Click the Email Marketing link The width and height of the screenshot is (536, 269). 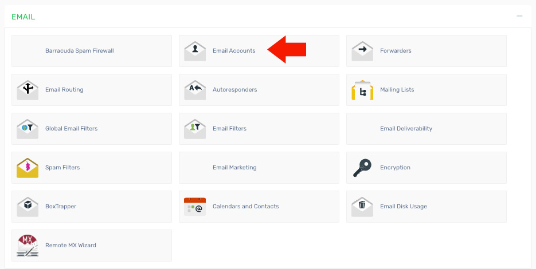(234, 168)
